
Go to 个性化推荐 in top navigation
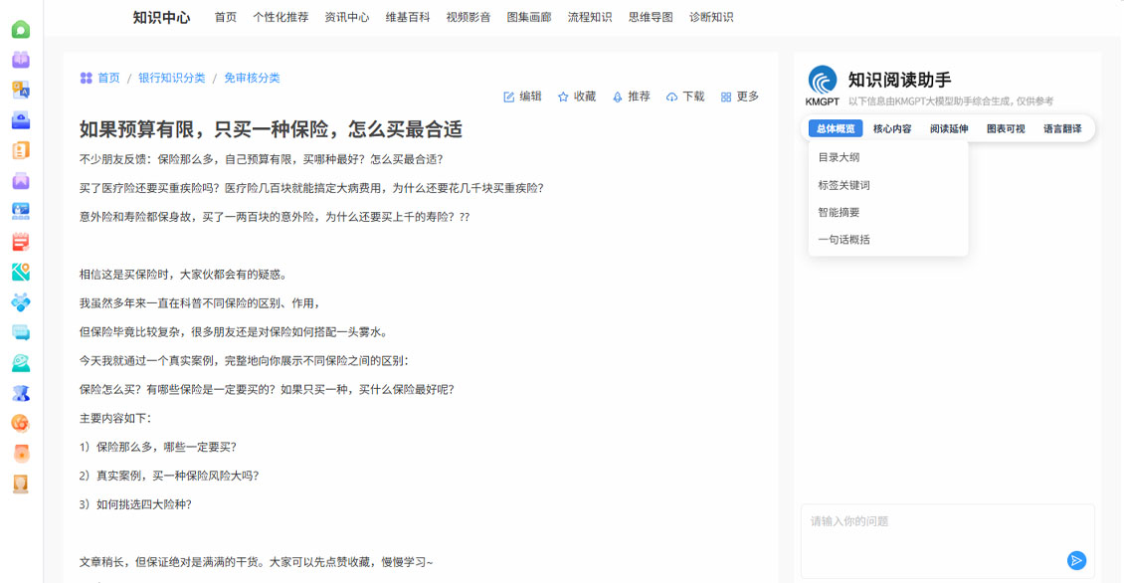281,17
